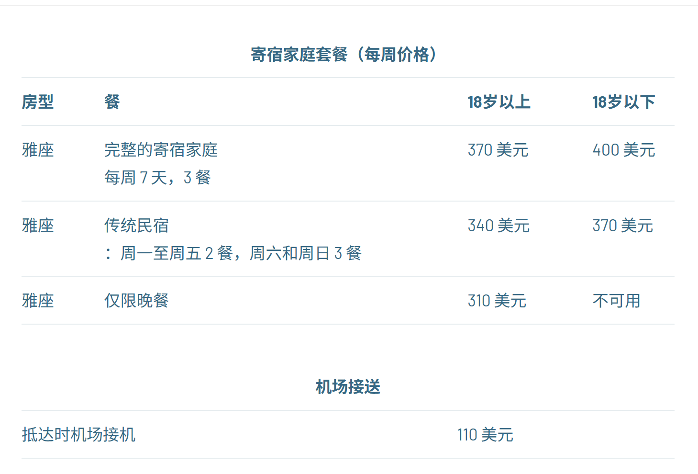Select the 周一至周五 2 餐 description line
The image size is (698, 474).
pos(233,253)
